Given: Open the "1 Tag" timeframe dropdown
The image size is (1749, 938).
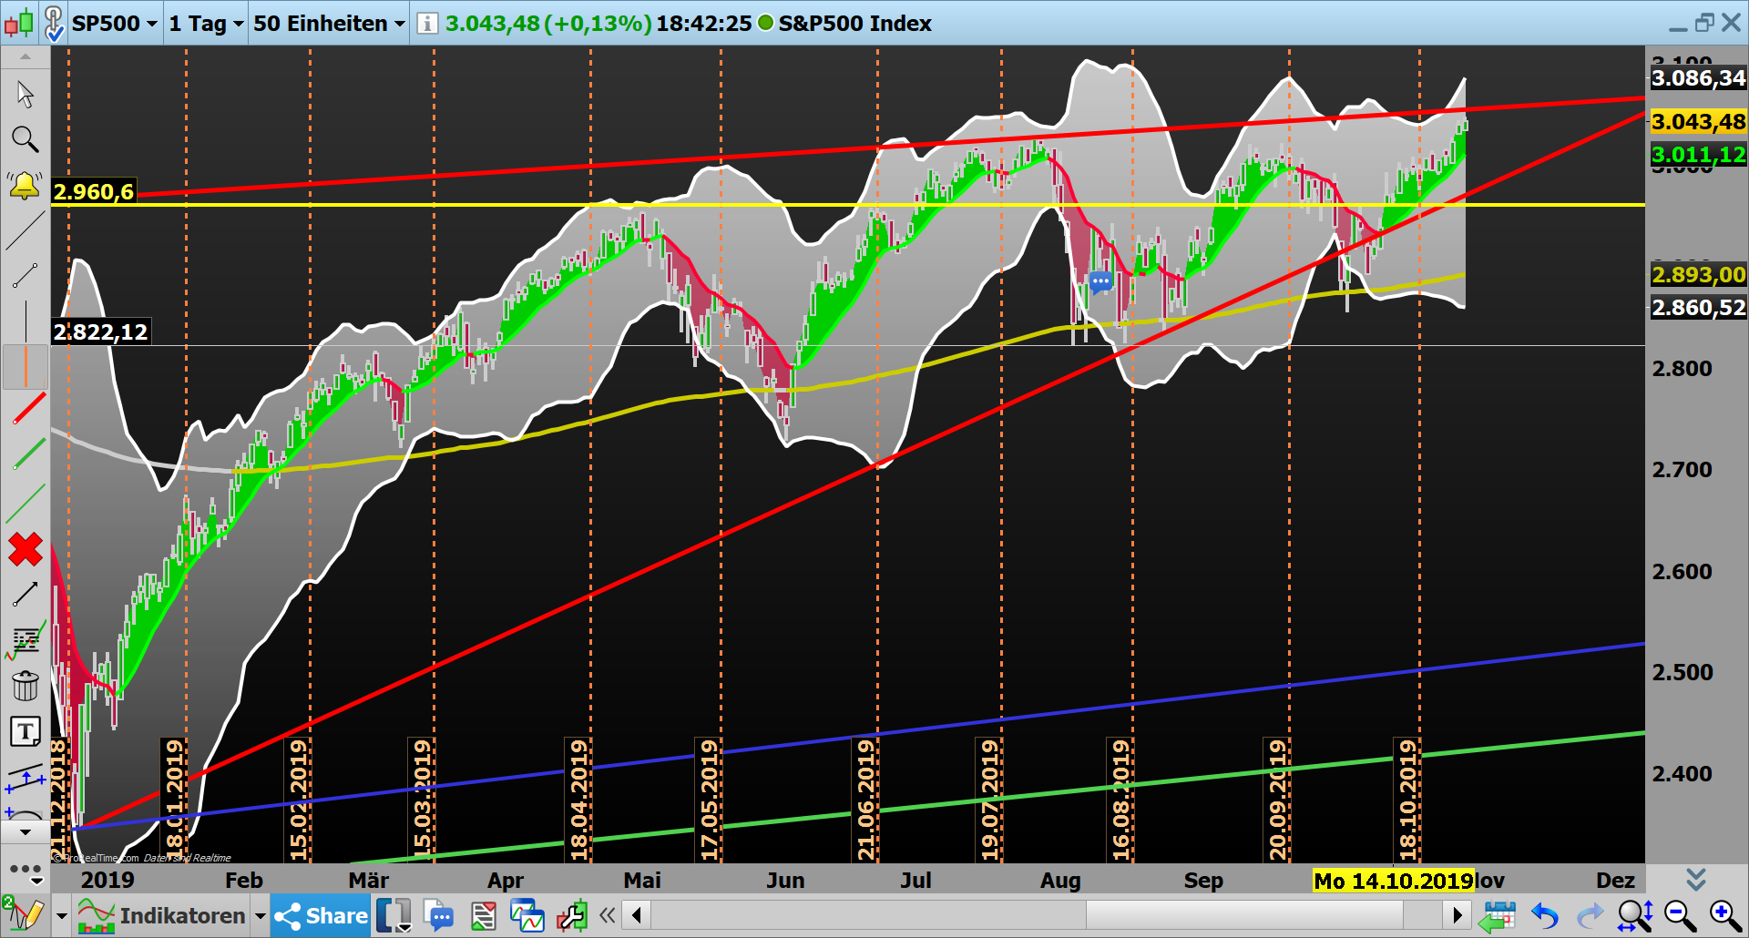Looking at the screenshot, I should (205, 24).
